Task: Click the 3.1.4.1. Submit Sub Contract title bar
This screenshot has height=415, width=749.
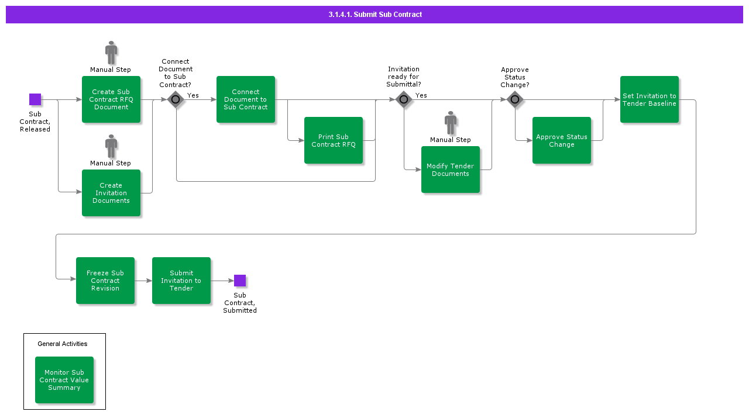Action: click(x=374, y=15)
